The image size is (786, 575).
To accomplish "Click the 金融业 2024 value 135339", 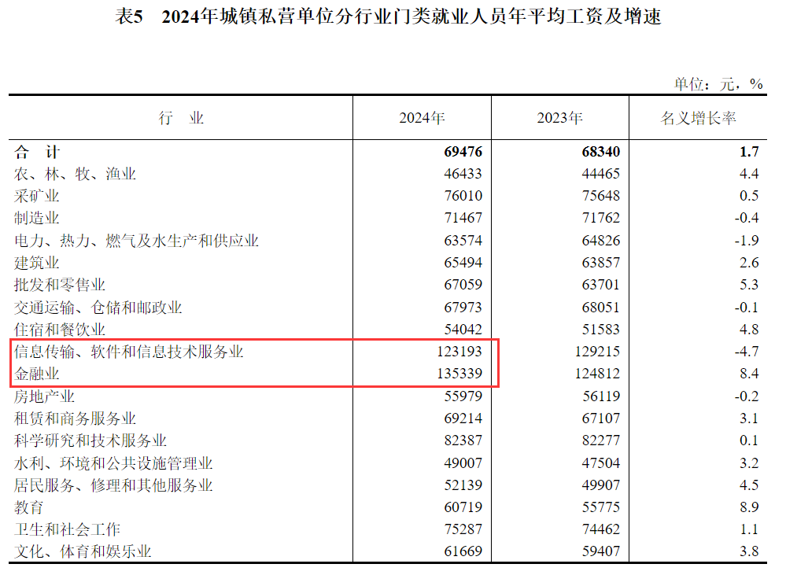I will [x=459, y=374].
